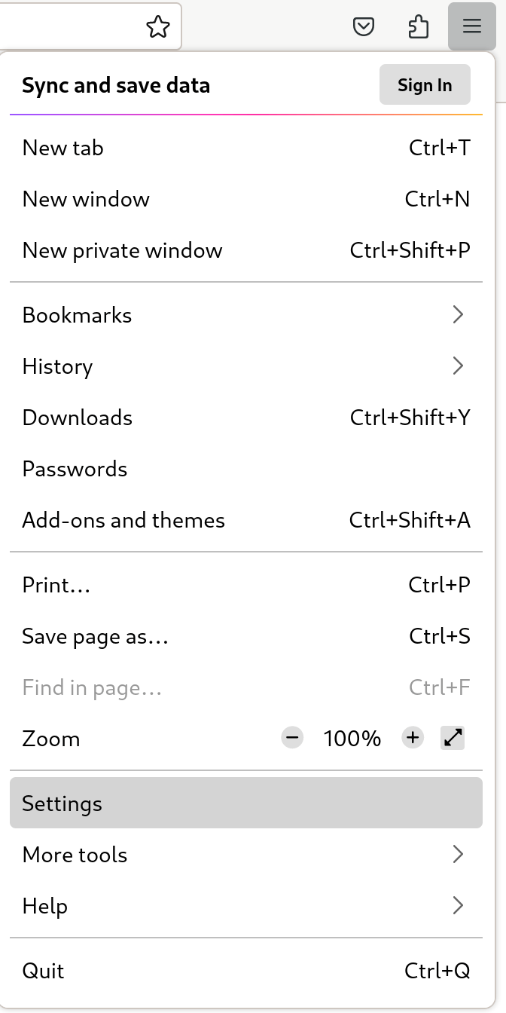The width and height of the screenshot is (506, 1013).
Task: Save page to Pocket
Action: tap(364, 26)
